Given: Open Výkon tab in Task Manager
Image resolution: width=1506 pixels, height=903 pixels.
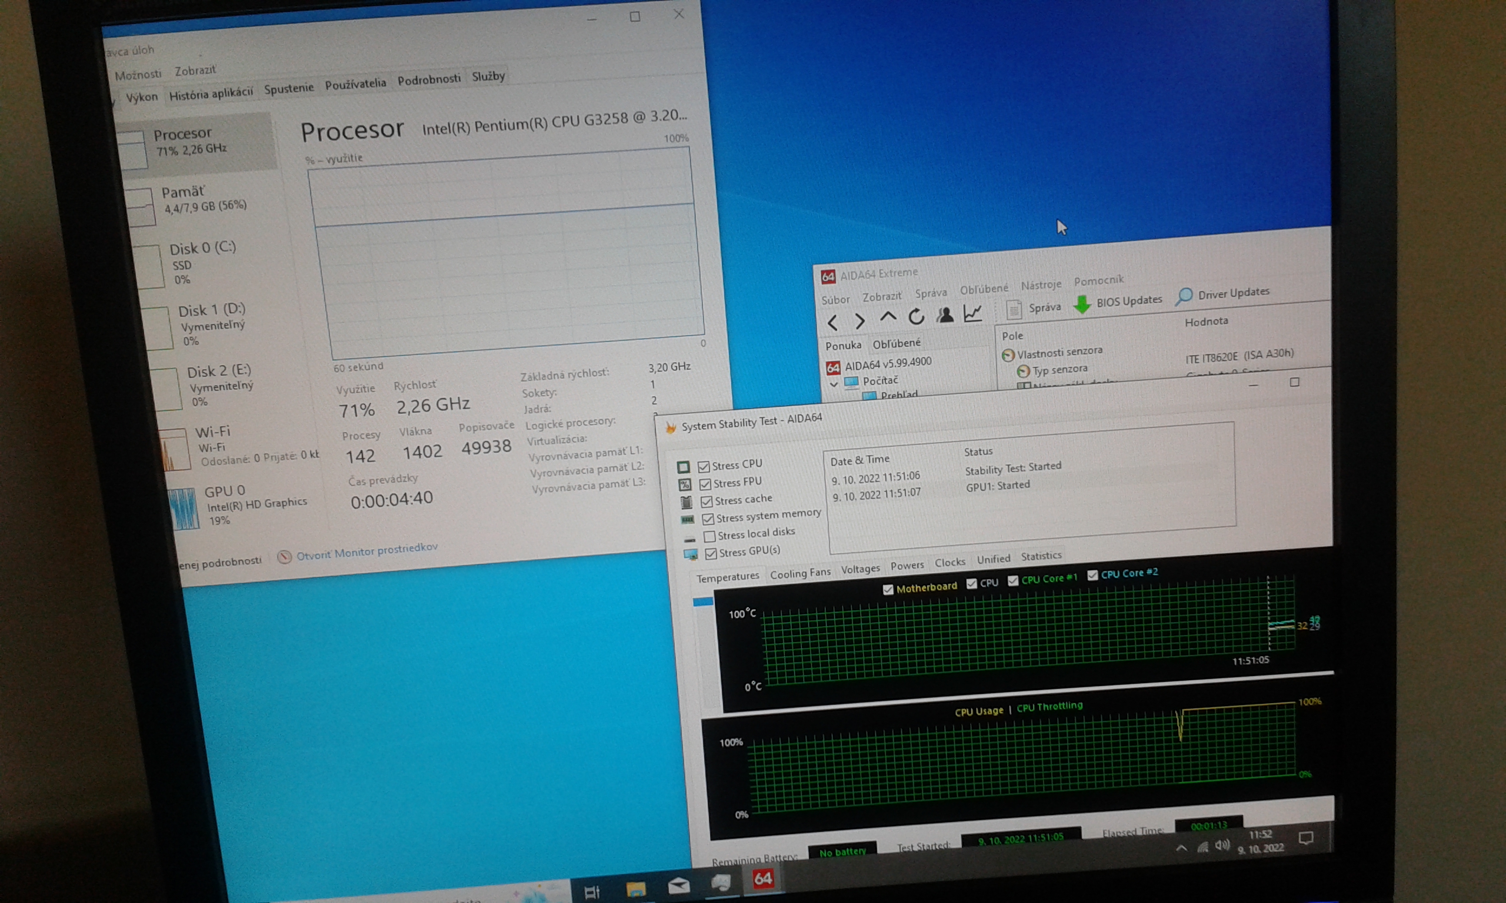Looking at the screenshot, I should (x=141, y=97).
